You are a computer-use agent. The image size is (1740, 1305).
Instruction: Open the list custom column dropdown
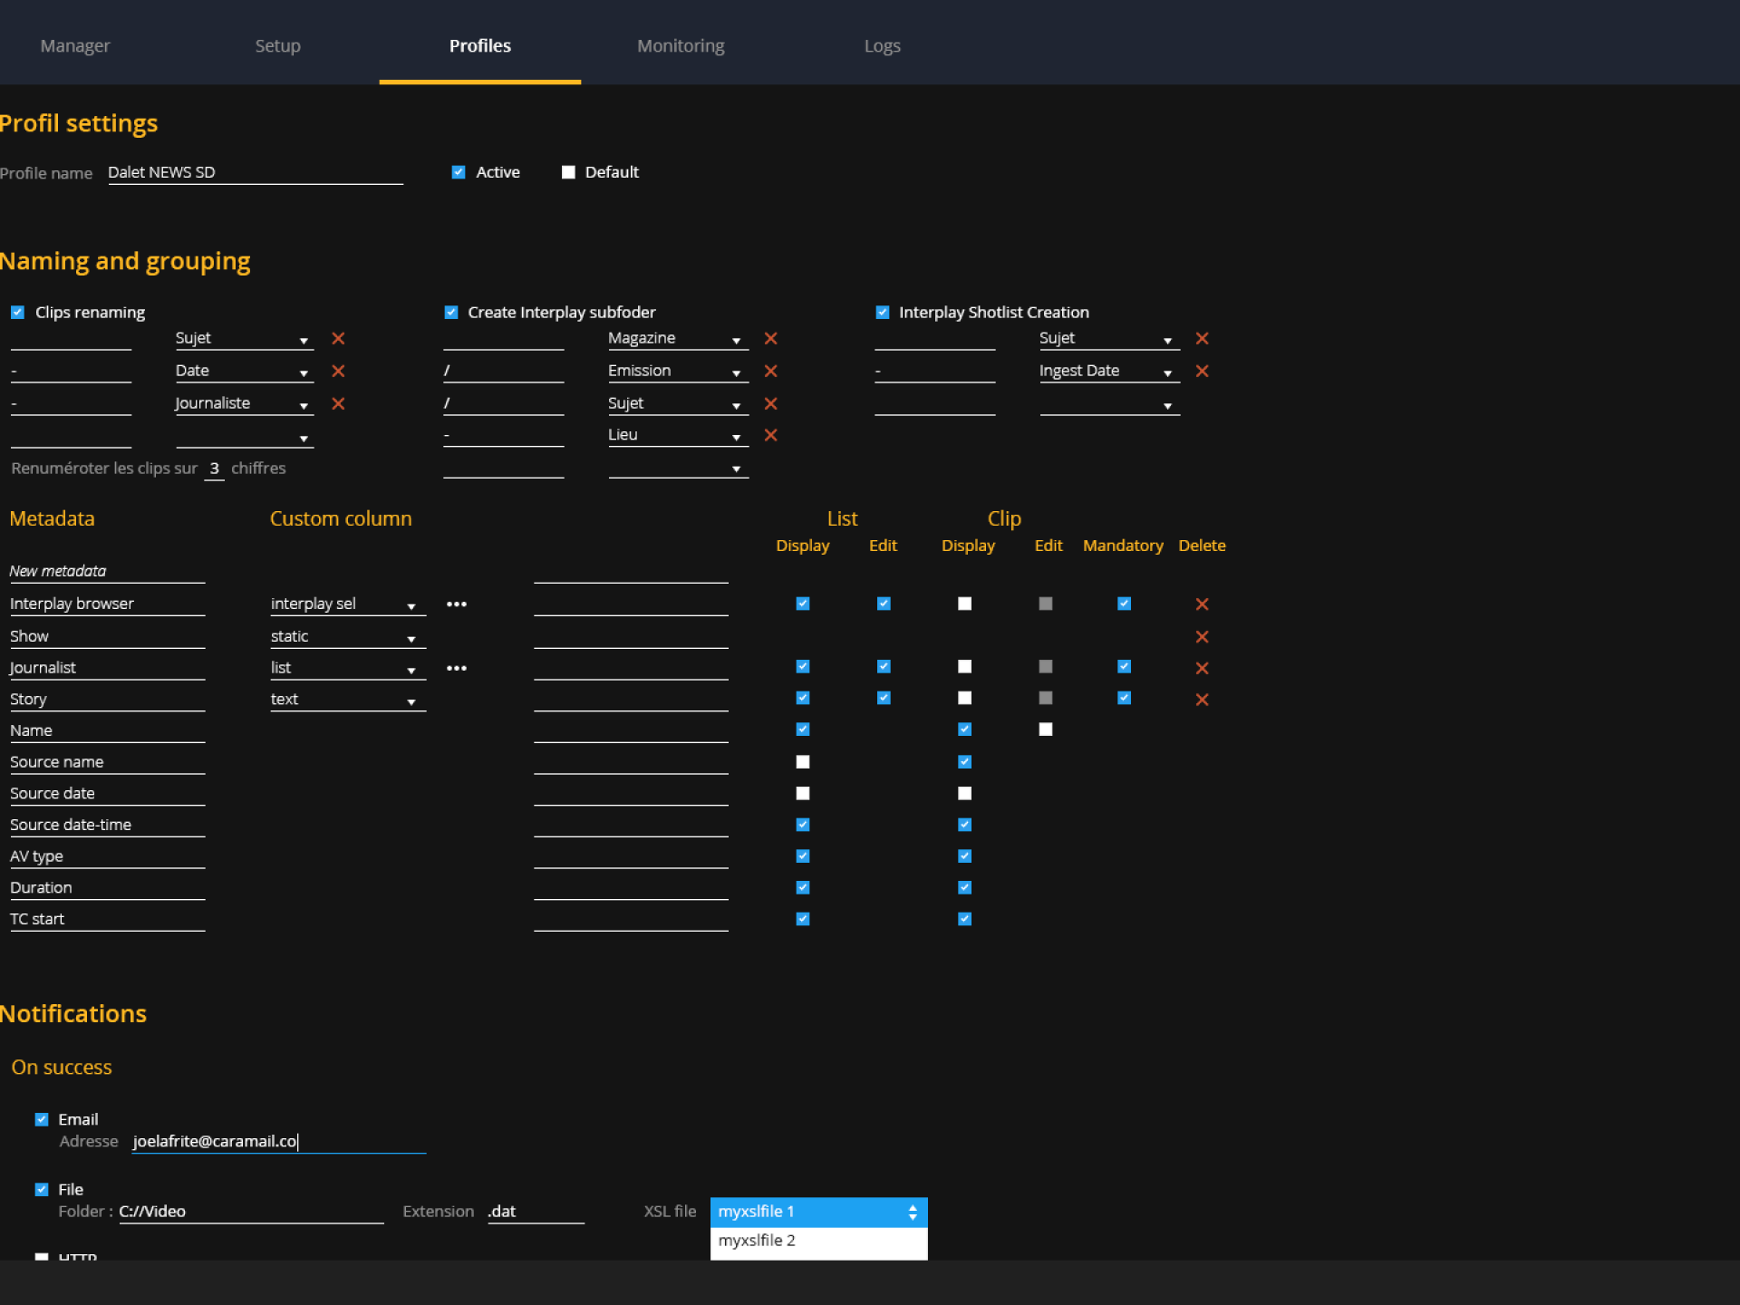pyautogui.click(x=348, y=668)
